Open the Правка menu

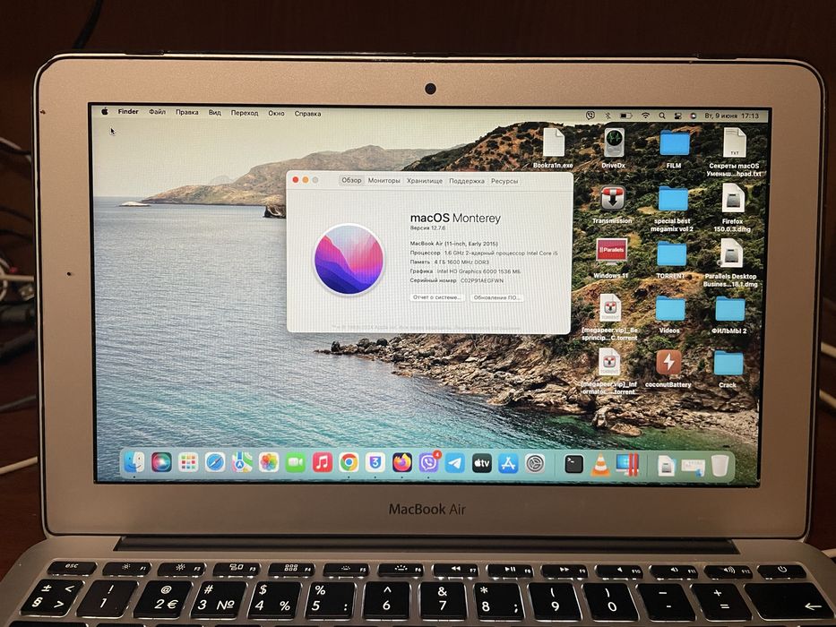click(x=187, y=113)
